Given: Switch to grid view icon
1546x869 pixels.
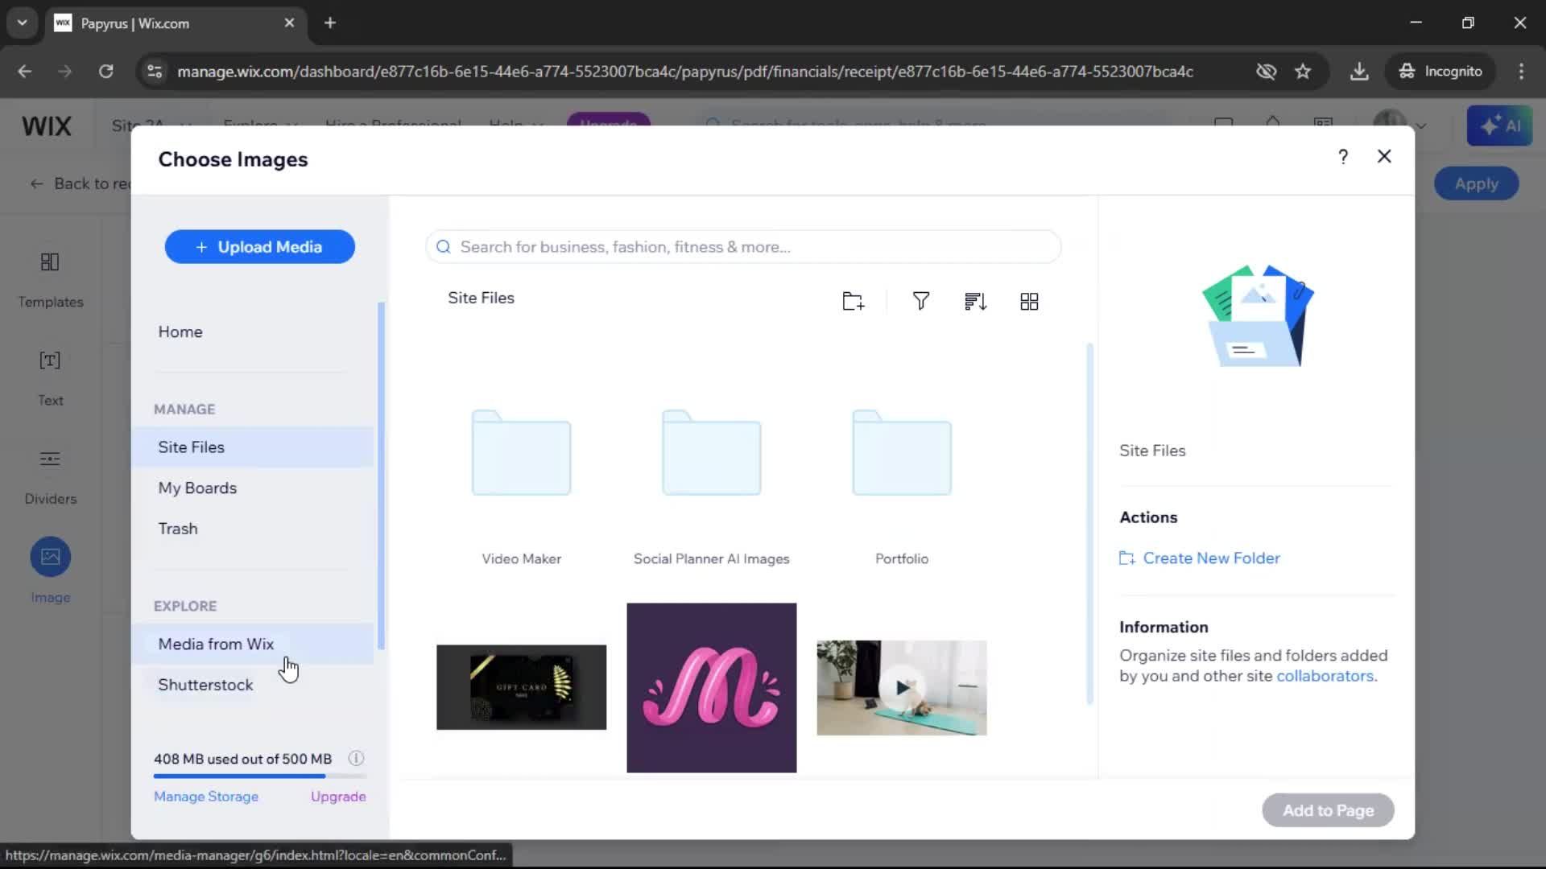Looking at the screenshot, I should 1029,301.
